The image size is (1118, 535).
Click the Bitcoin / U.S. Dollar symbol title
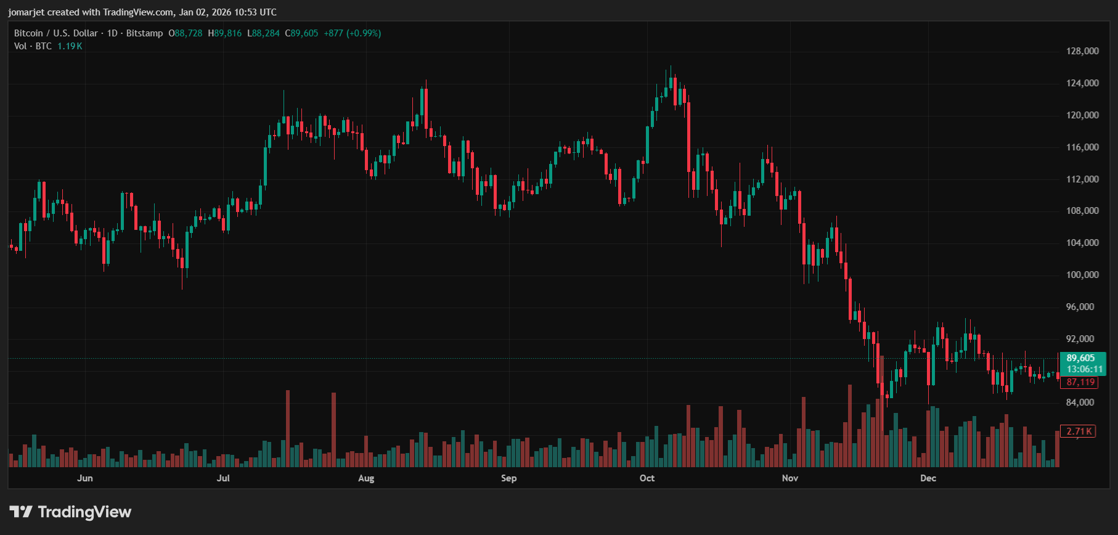click(x=56, y=33)
